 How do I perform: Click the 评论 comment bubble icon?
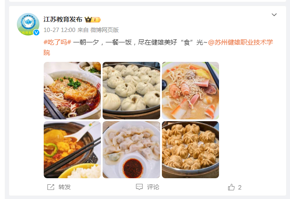click(x=139, y=187)
